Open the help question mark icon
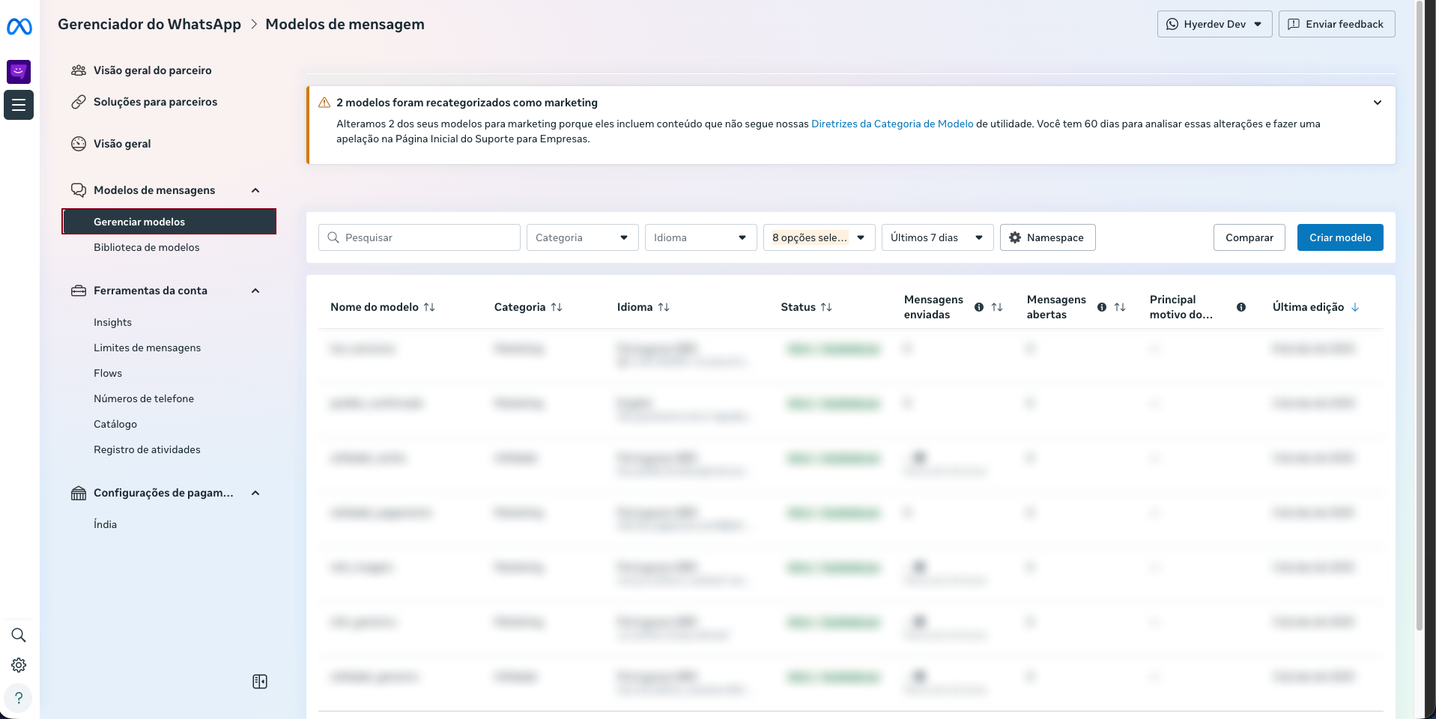Screen dimensions: 1436x719 [19, 698]
